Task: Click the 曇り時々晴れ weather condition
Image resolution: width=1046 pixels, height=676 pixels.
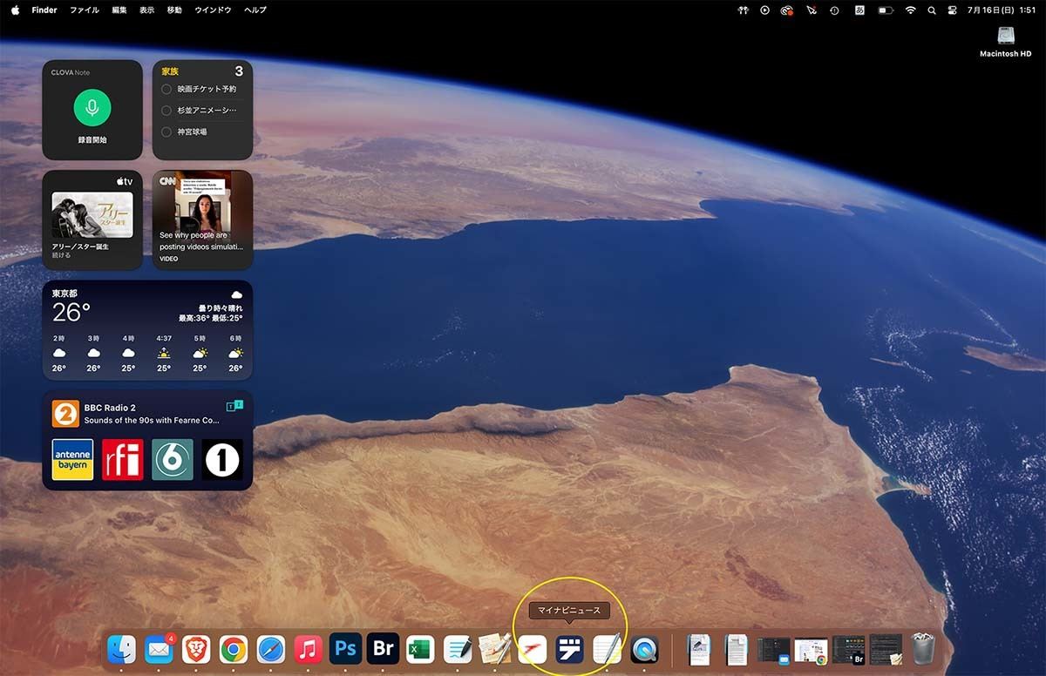Action: pos(221,308)
